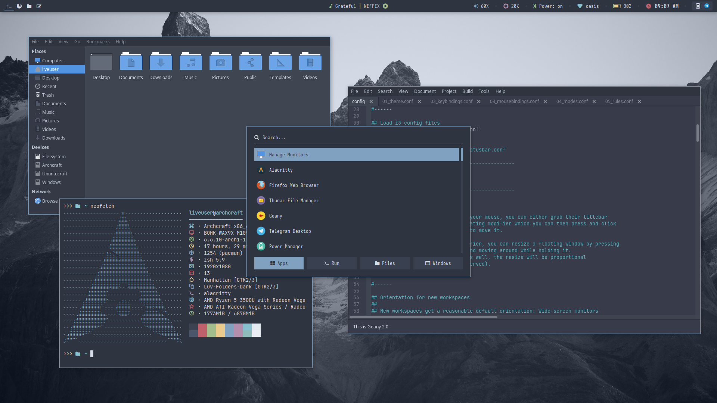Switch launcher to Windows mode
The image size is (717, 403).
click(438, 263)
